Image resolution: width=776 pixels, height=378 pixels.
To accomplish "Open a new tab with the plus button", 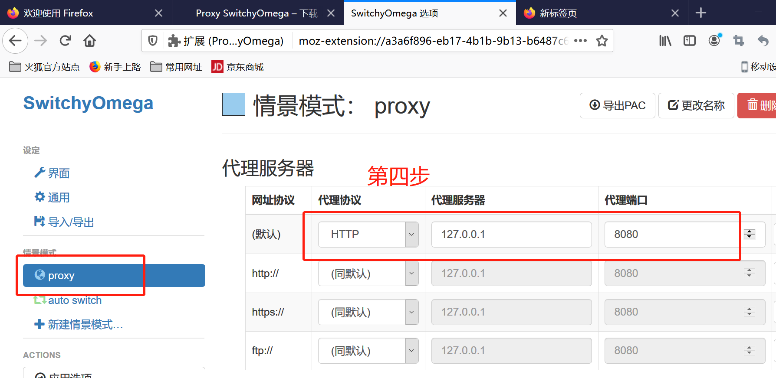I will pos(700,13).
